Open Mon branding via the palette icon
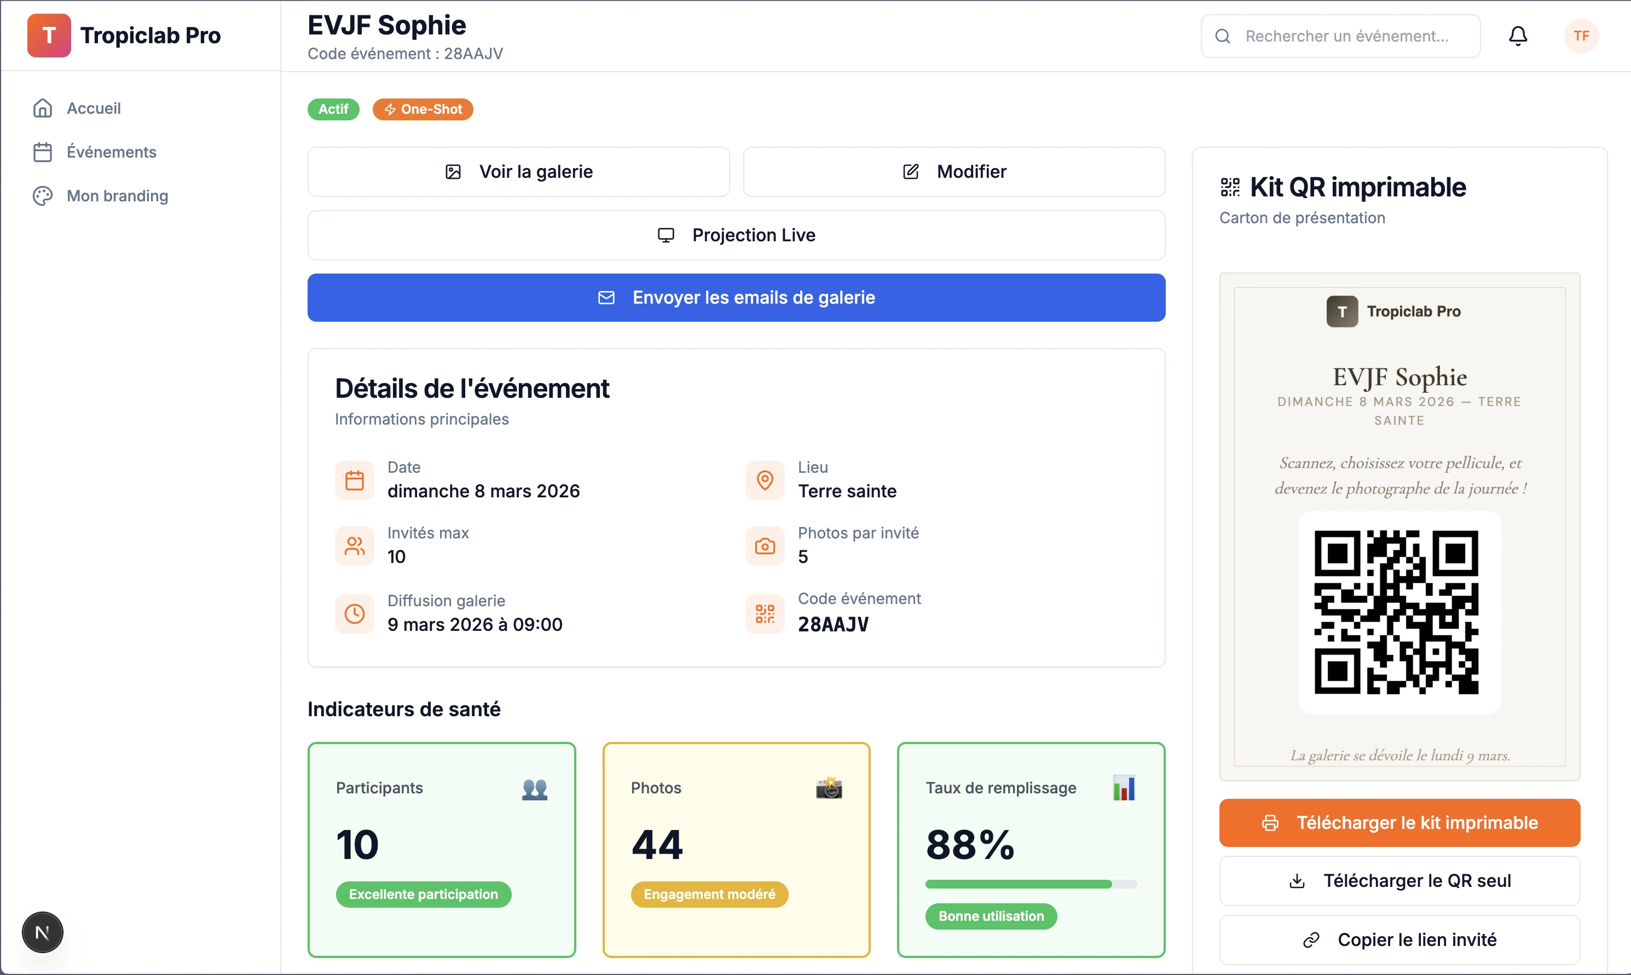The height and width of the screenshot is (975, 1631). 42,195
